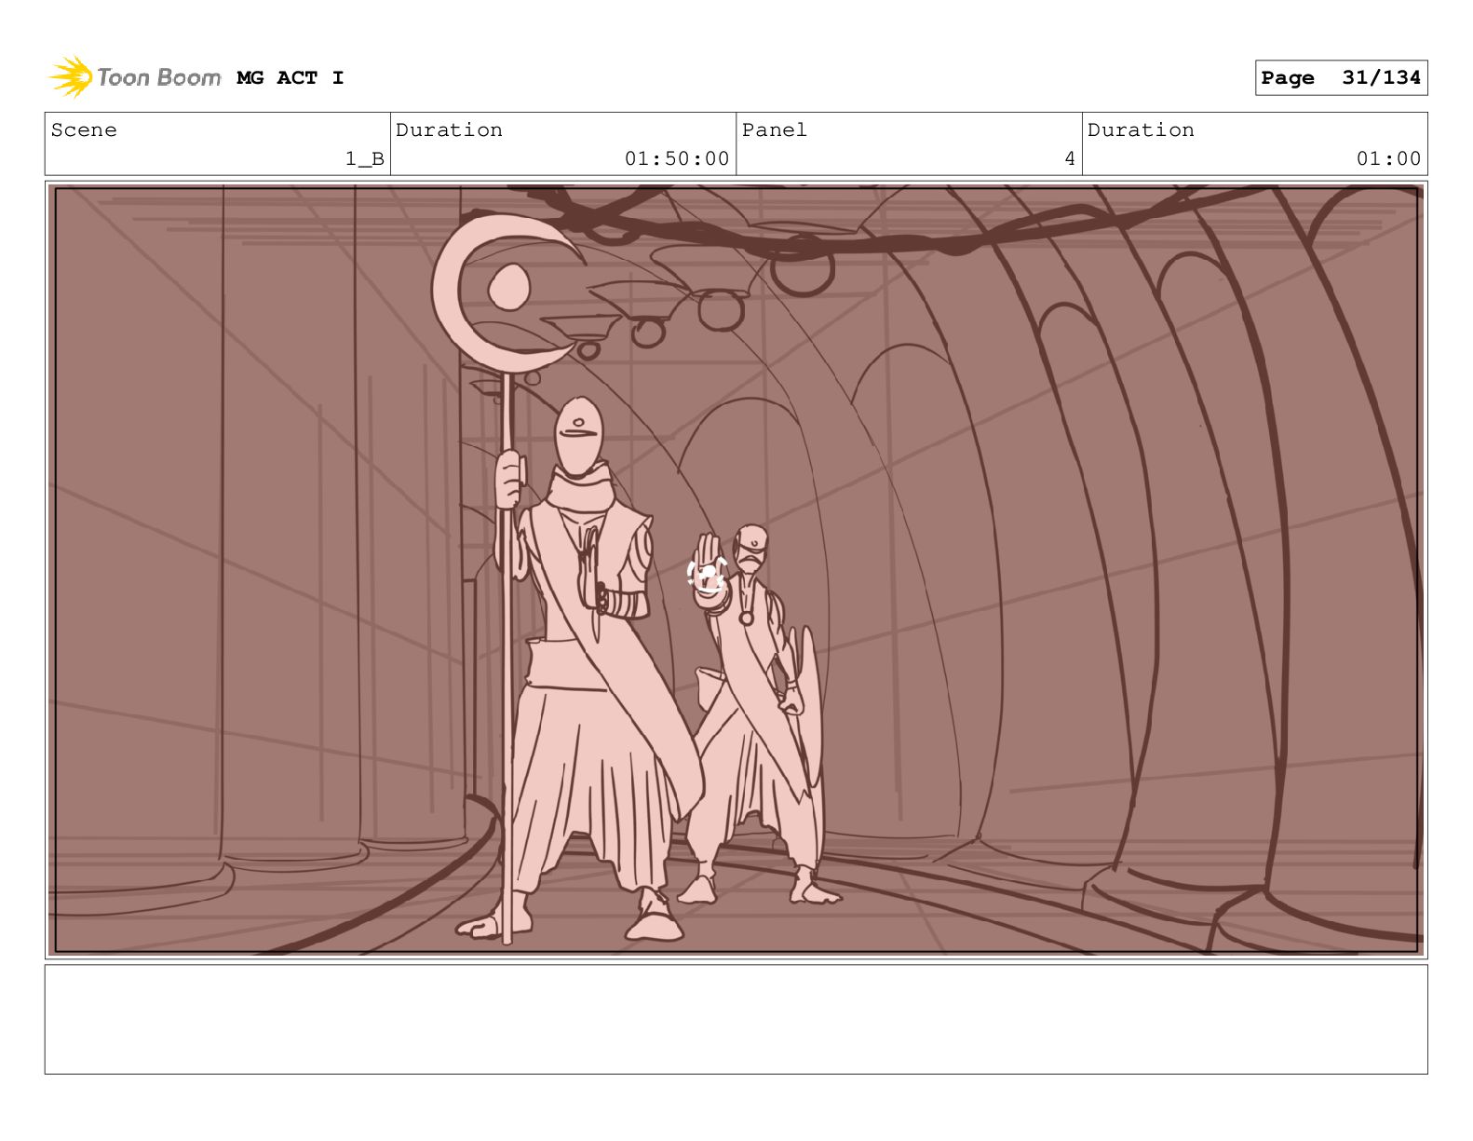Click the Toon Boom starburst logo icon

pyautogui.click(x=70, y=77)
